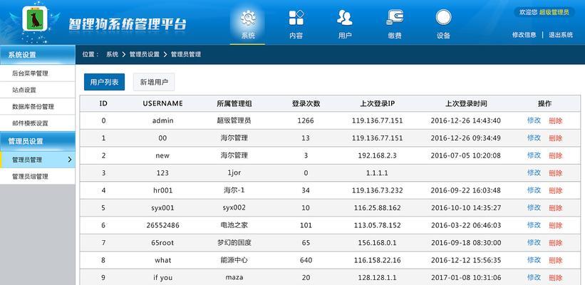This screenshot has height=285, width=585.
Task: Click 删除 for user if you
Action: 556,278
